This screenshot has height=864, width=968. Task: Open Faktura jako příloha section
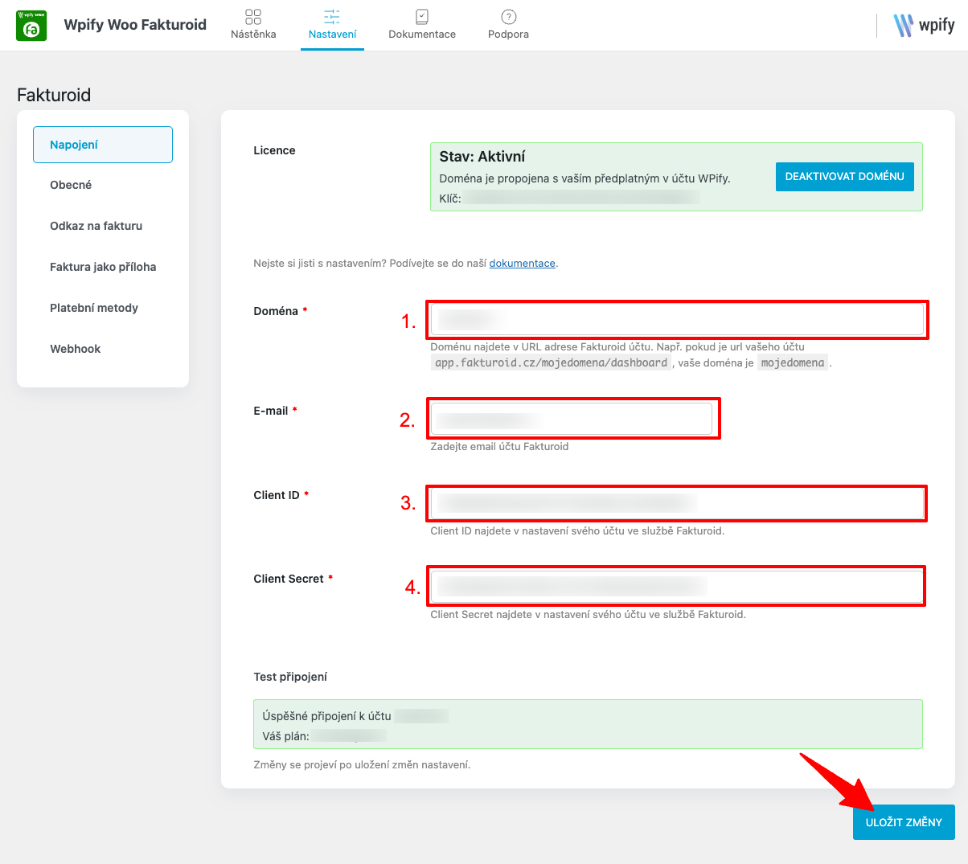[103, 267]
